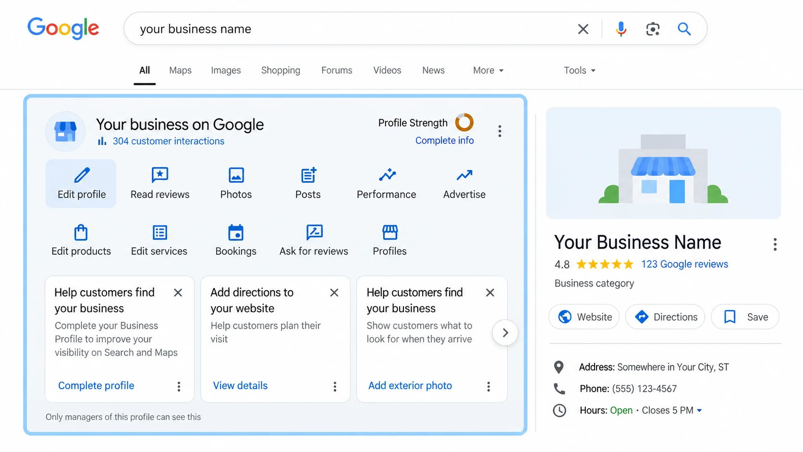803x452 pixels.
Task: Click the Save bookmark button
Action: [x=745, y=317]
